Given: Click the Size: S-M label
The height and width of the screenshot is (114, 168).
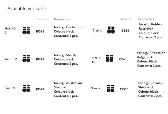Looking at the screenshot, I should coord(11,59).
